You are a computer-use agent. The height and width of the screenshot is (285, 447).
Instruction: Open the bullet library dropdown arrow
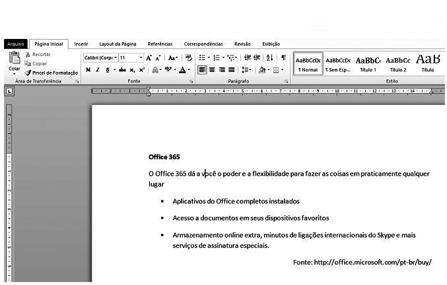(209, 58)
